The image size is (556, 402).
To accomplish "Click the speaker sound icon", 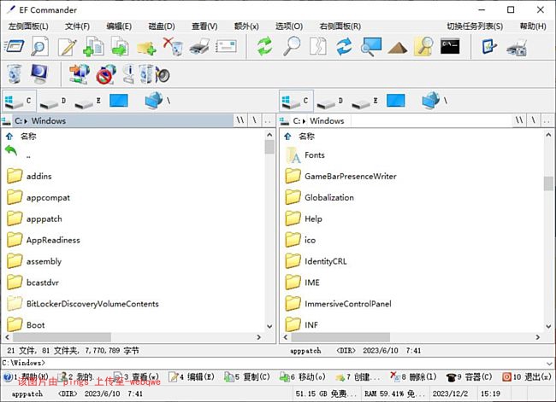I will click(162, 75).
